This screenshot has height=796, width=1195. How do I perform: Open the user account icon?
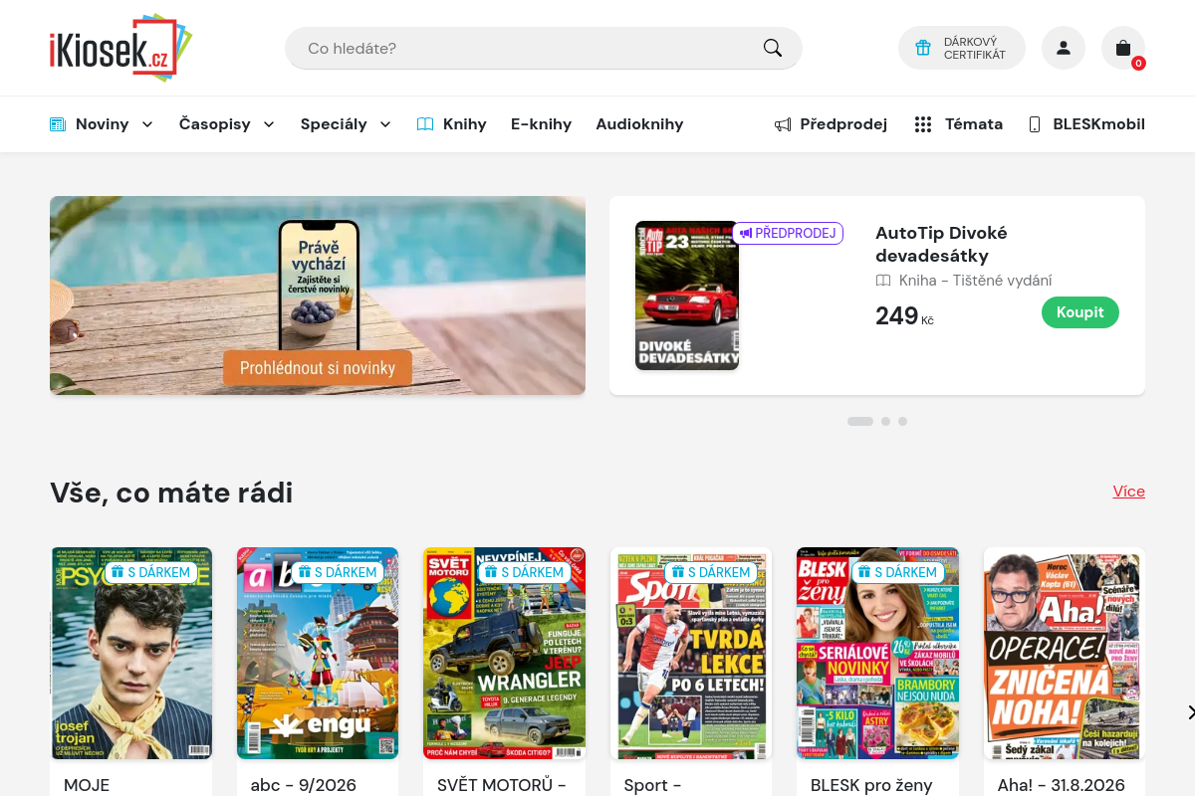point(1064,48)
